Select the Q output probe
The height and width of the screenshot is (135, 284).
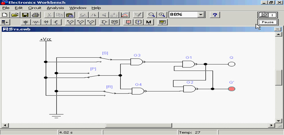pos(232,64)
